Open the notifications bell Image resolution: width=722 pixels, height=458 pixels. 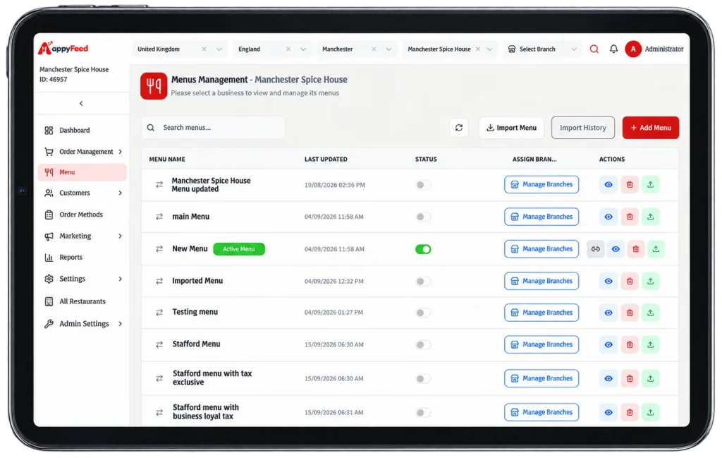pyautogui.click(x=613, y=49)
